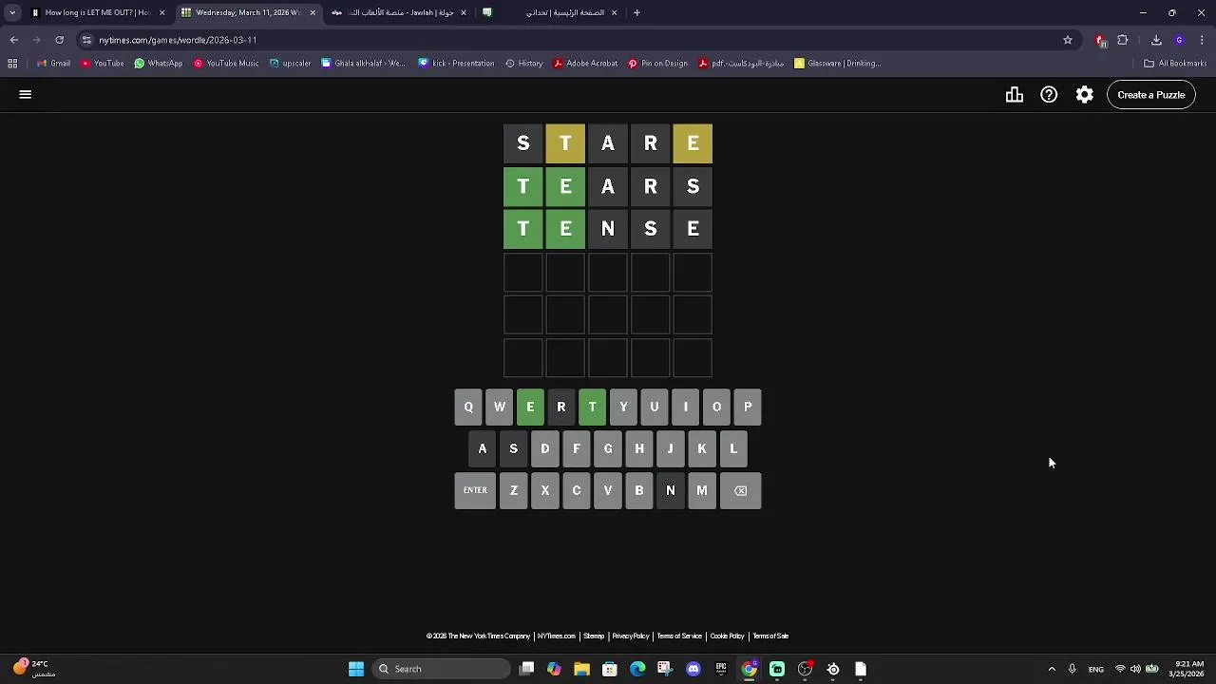Viewport: 1216px width, 684px height.
Task: Open the Adobe Acrobat bookmark
Action: tap(585, 64)
